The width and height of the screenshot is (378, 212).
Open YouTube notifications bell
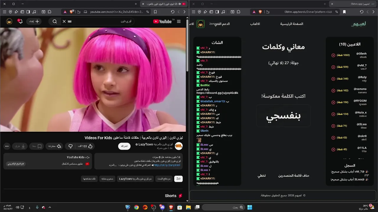tap(20, 21)
